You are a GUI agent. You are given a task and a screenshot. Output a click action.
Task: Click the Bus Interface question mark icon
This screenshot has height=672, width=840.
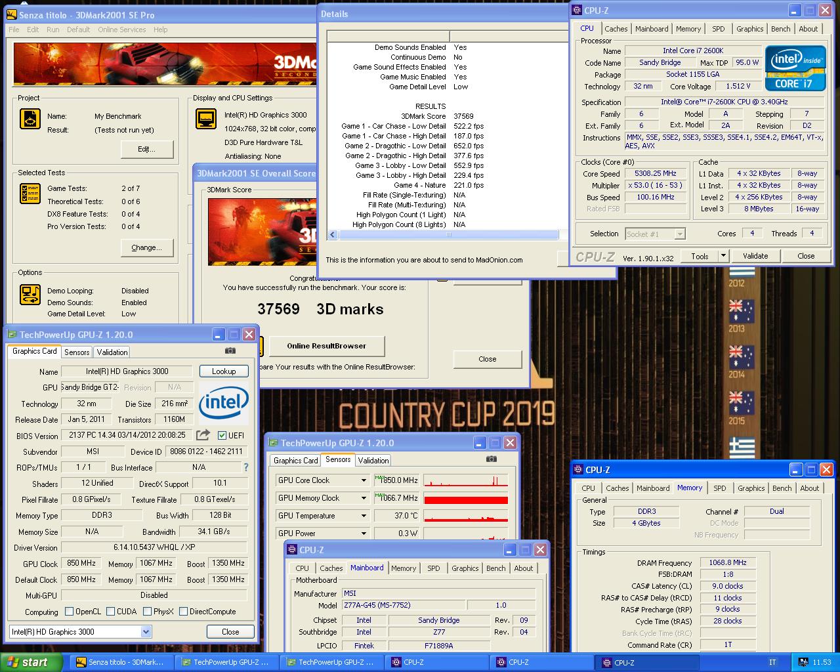click(x=246, y=467)
